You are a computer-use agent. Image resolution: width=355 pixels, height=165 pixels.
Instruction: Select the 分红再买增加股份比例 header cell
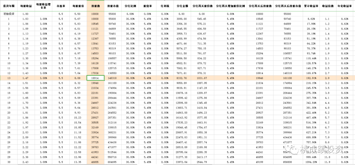coord(230,6)
